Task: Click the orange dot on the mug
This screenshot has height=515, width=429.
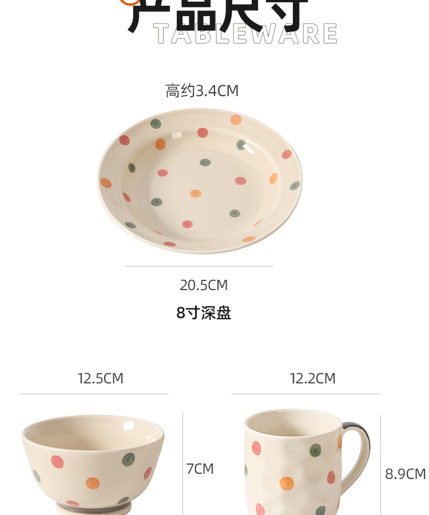Action: tap(287, 483)
